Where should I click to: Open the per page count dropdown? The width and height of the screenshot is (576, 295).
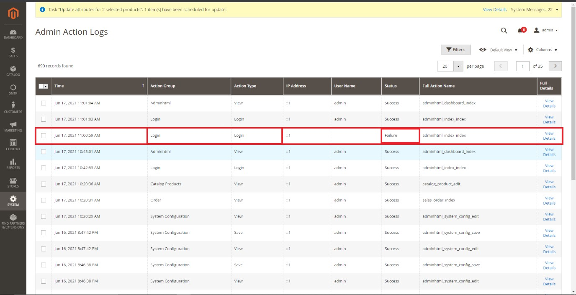pos(458,66)
